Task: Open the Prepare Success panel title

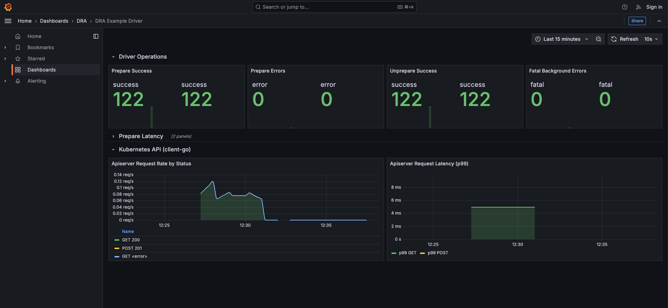Action: pos(132,71)
